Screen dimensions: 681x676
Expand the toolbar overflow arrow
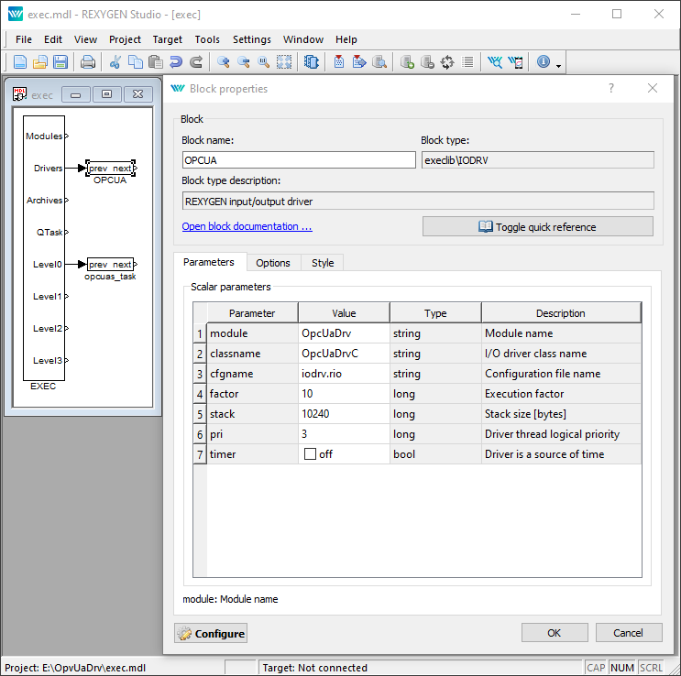pos(558,66)
